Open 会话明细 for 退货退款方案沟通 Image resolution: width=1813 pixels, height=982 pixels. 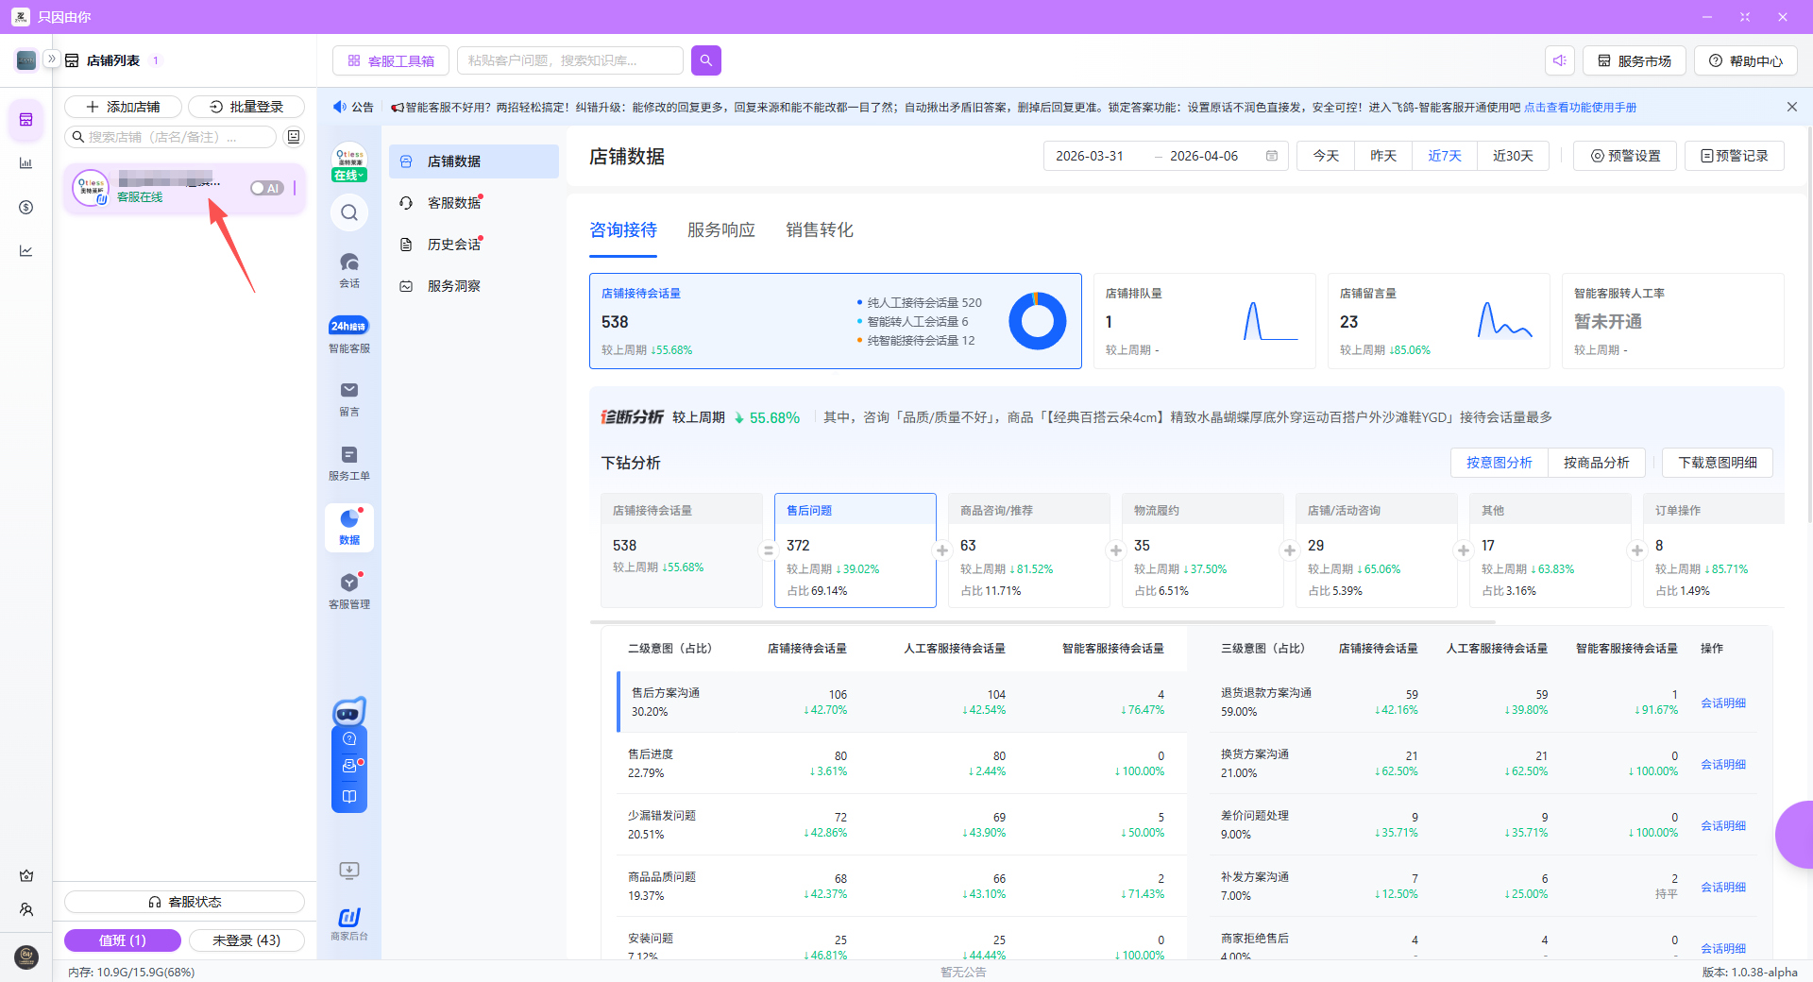1723,703
